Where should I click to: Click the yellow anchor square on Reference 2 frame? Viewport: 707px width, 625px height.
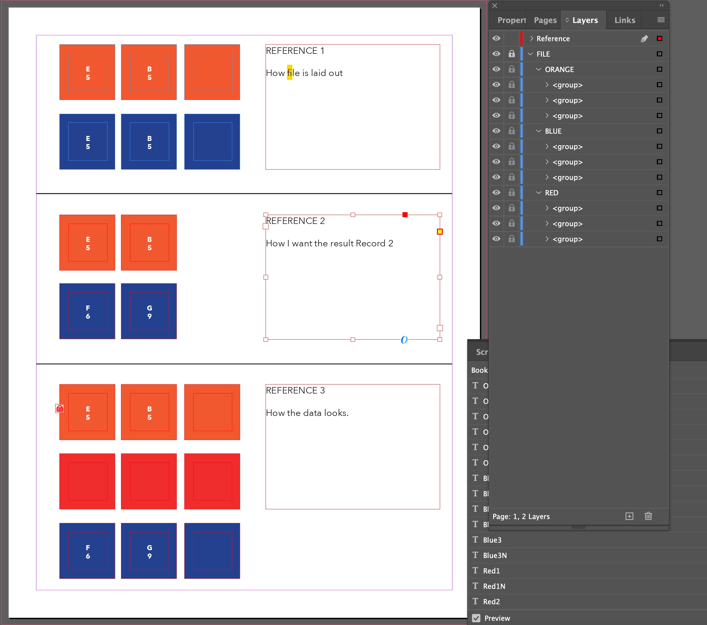439,232
